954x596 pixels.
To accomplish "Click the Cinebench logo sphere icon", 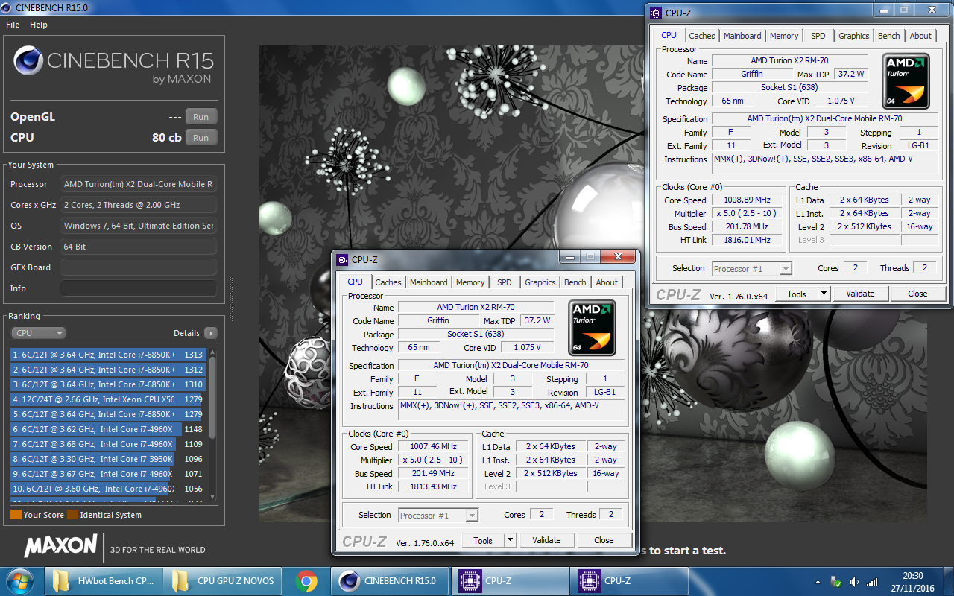I will (x=28, y=60).
